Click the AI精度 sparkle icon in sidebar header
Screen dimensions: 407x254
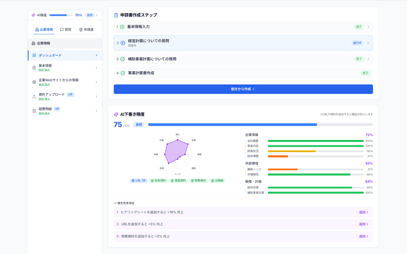[x=33, y=15]
